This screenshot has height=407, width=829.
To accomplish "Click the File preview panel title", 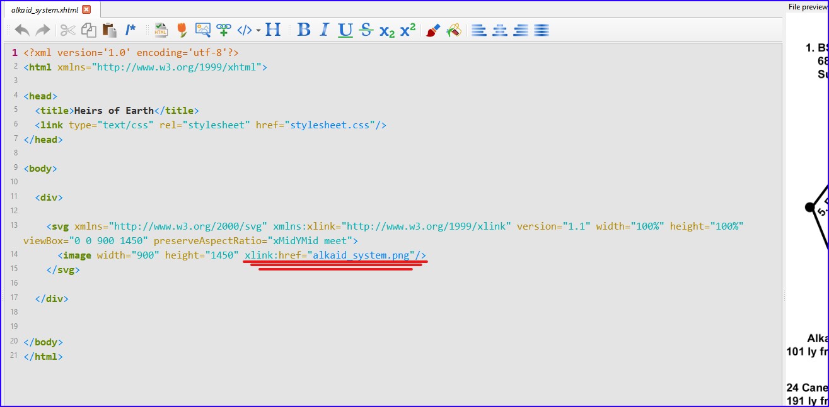I will [x=807, y=7].
